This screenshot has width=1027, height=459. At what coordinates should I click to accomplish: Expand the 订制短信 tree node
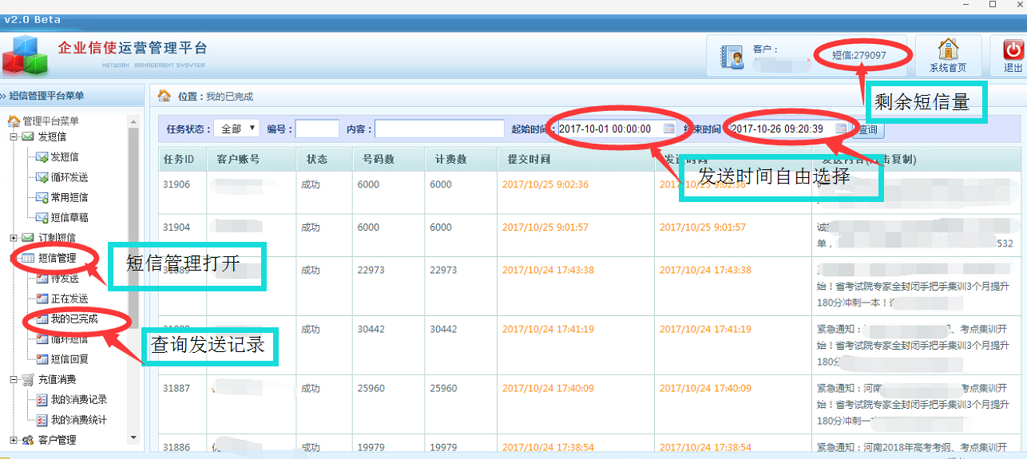pos(14,238)
